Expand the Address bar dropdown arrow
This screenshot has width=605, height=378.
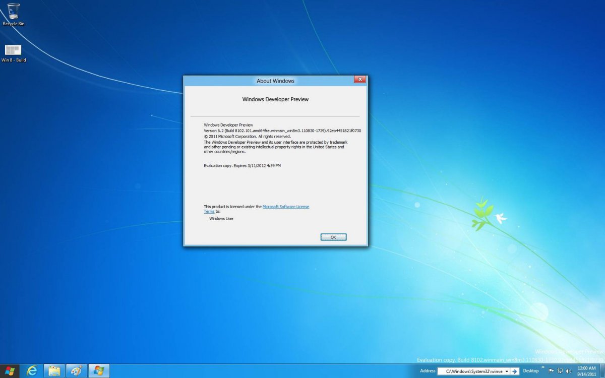pos(507,371)
